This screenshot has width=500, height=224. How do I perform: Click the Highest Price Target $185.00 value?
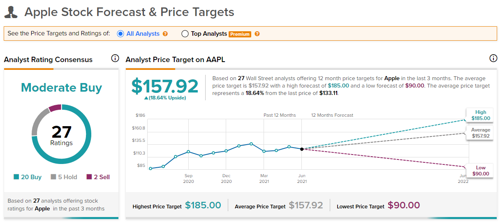tap(203, 206)
